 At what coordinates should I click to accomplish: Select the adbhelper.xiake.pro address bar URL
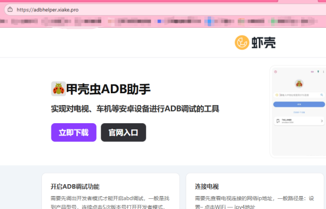pos(48,10)
